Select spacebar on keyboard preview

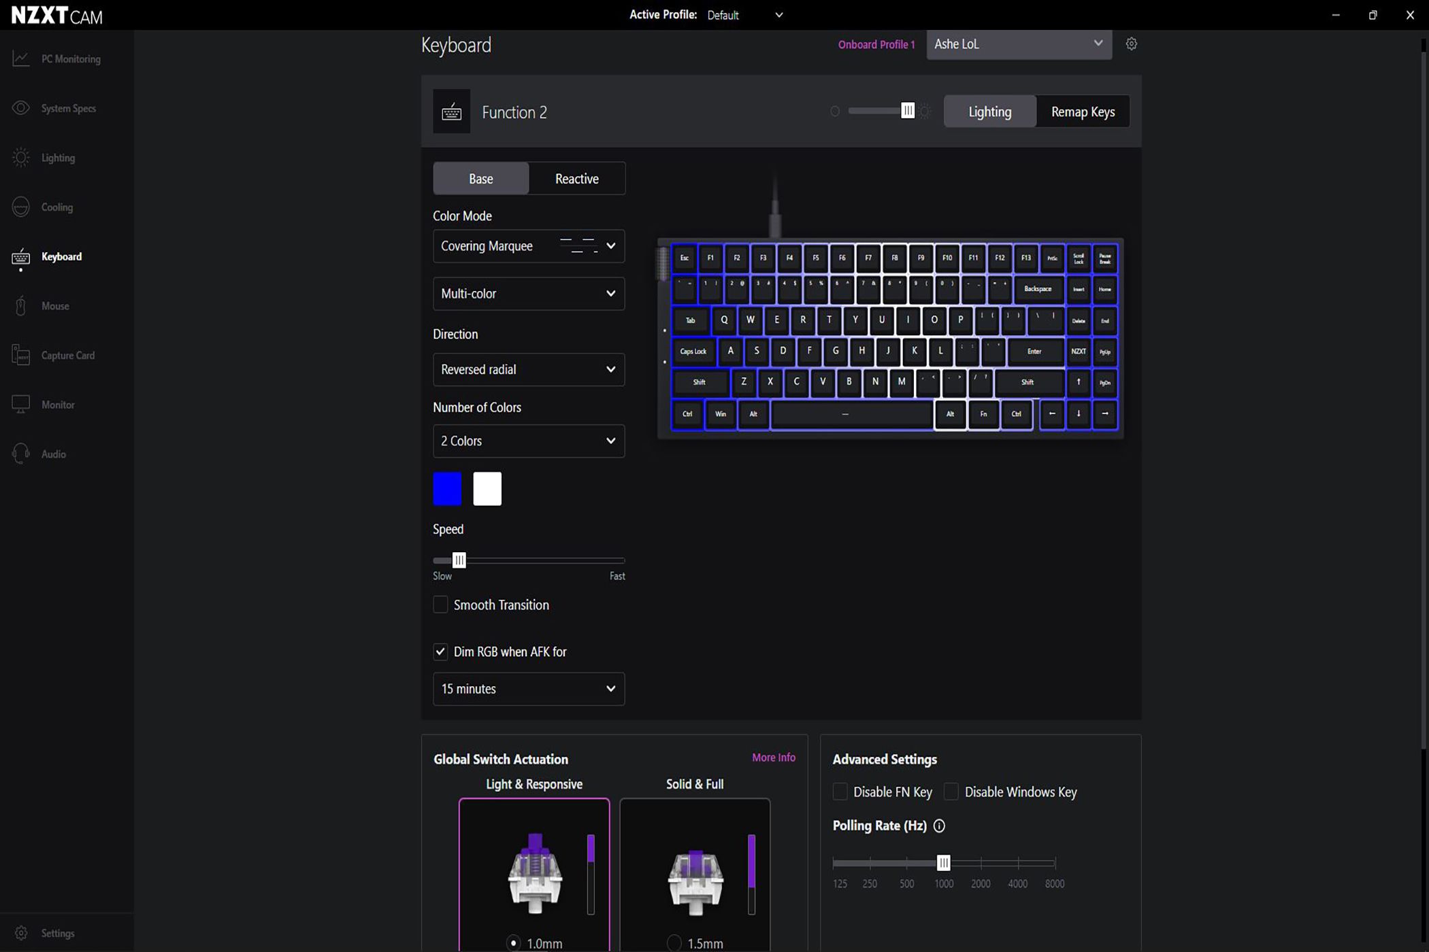coord(852,414)
